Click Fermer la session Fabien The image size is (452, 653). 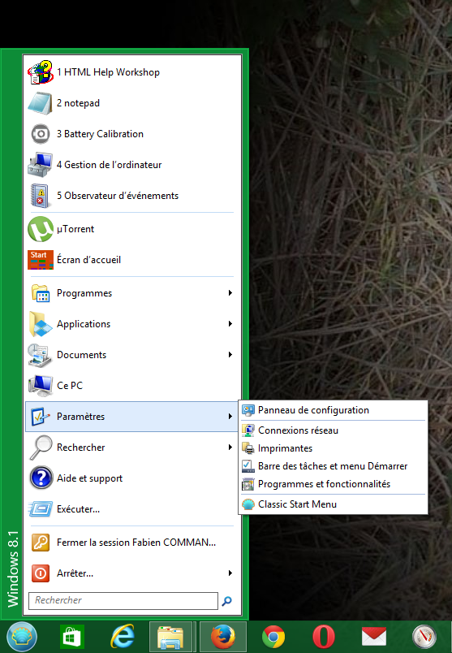(x=131, y=543)
